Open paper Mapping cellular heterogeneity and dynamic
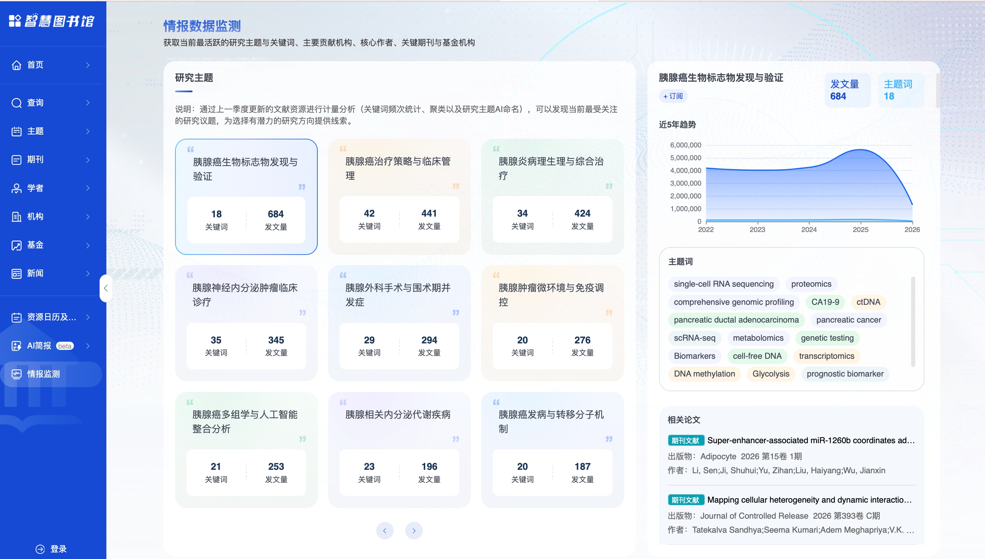Viewport: 985px width, 559px height. coord(809,500)
